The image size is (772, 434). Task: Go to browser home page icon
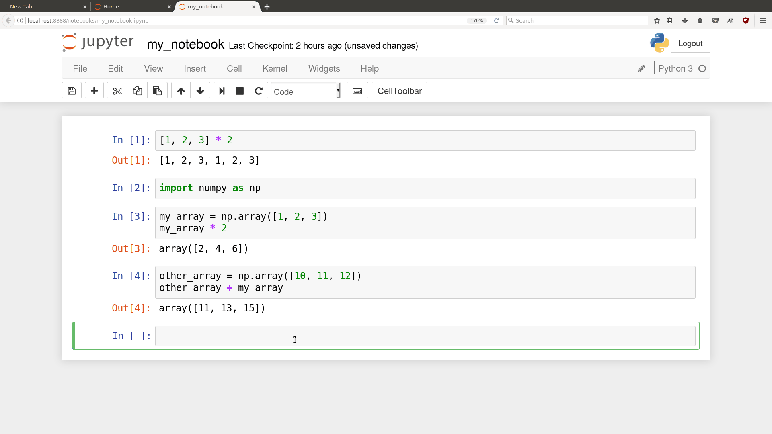tap(700, 20)
